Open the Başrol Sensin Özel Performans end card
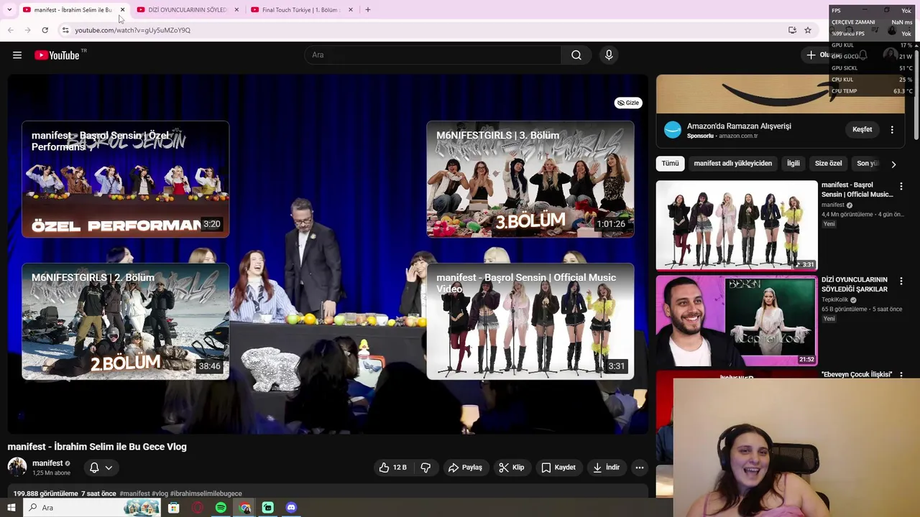The width and height of the screenshot is (920, 517). [x=126, y=179]
